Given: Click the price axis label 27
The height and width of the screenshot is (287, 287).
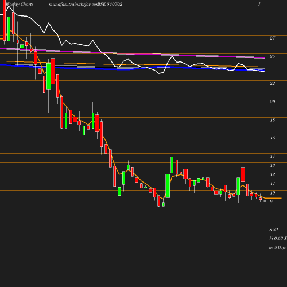Looking at the screenshot, I should (x=272, y=38).
